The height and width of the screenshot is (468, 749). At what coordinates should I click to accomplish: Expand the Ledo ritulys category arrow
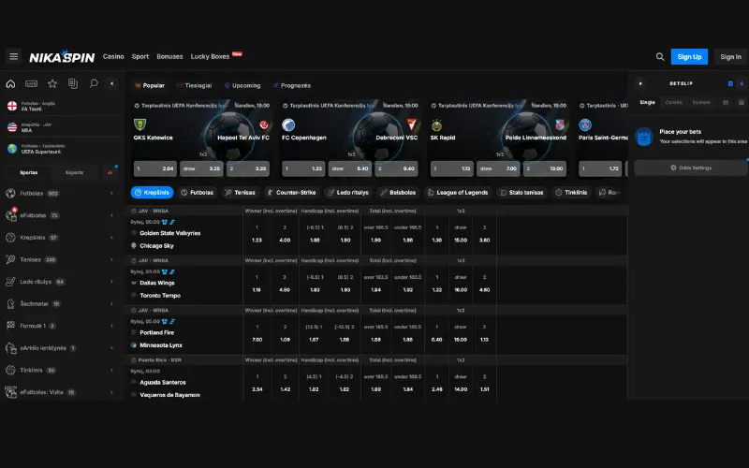(111, 282)
